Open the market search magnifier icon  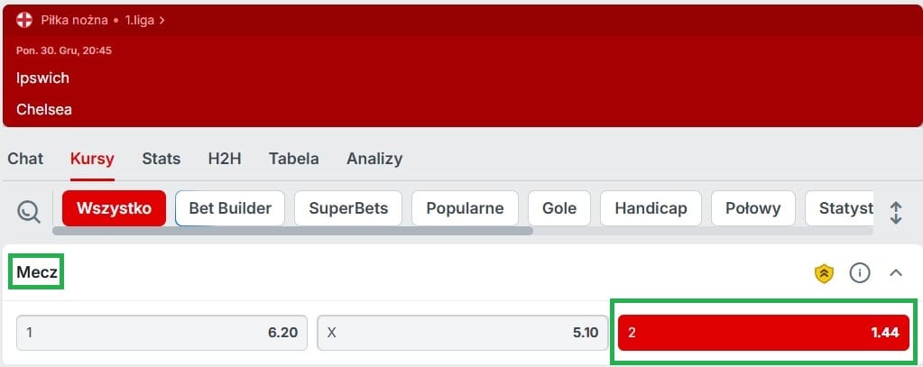point(28,211)
